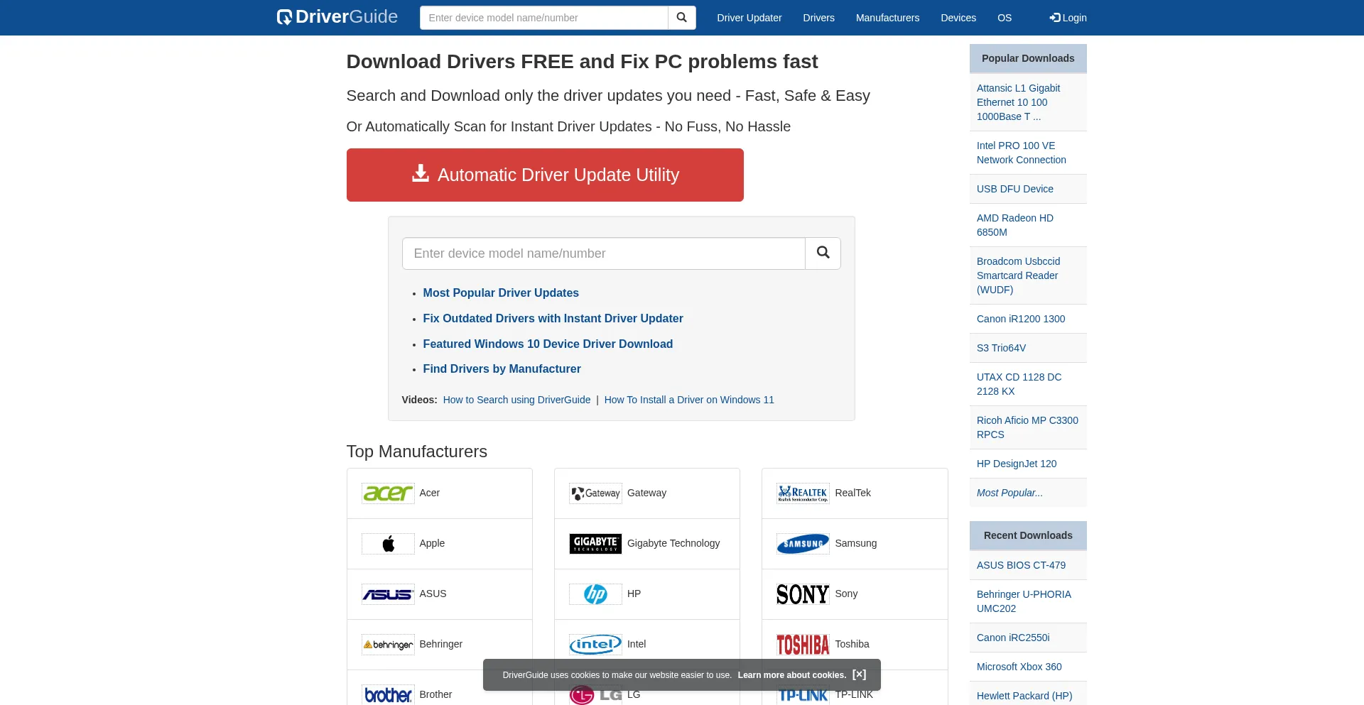Image resolution: width=1364 pixels, height=705 pixels.
Task: Click the Toshiba manufacturer name
Action: tap(852, 644)
